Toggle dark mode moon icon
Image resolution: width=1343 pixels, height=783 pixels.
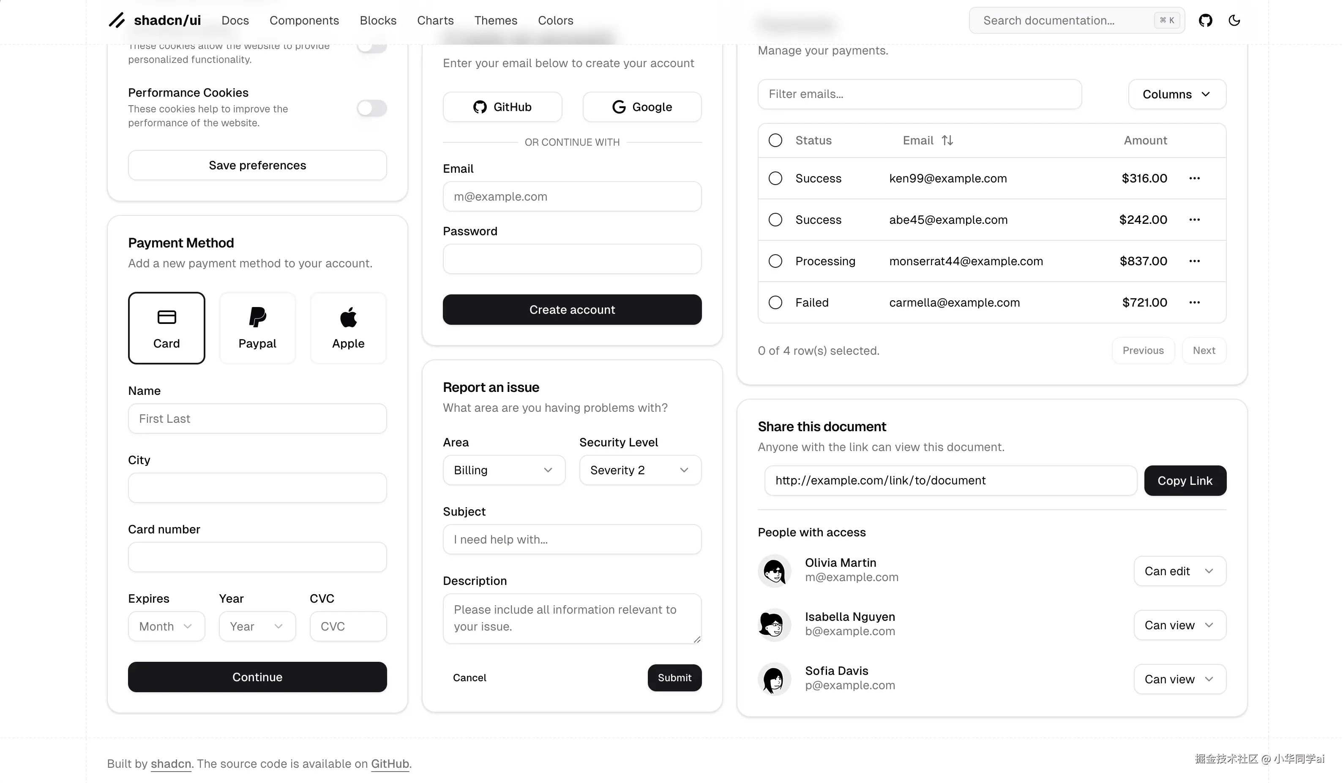coord(1234,20)
